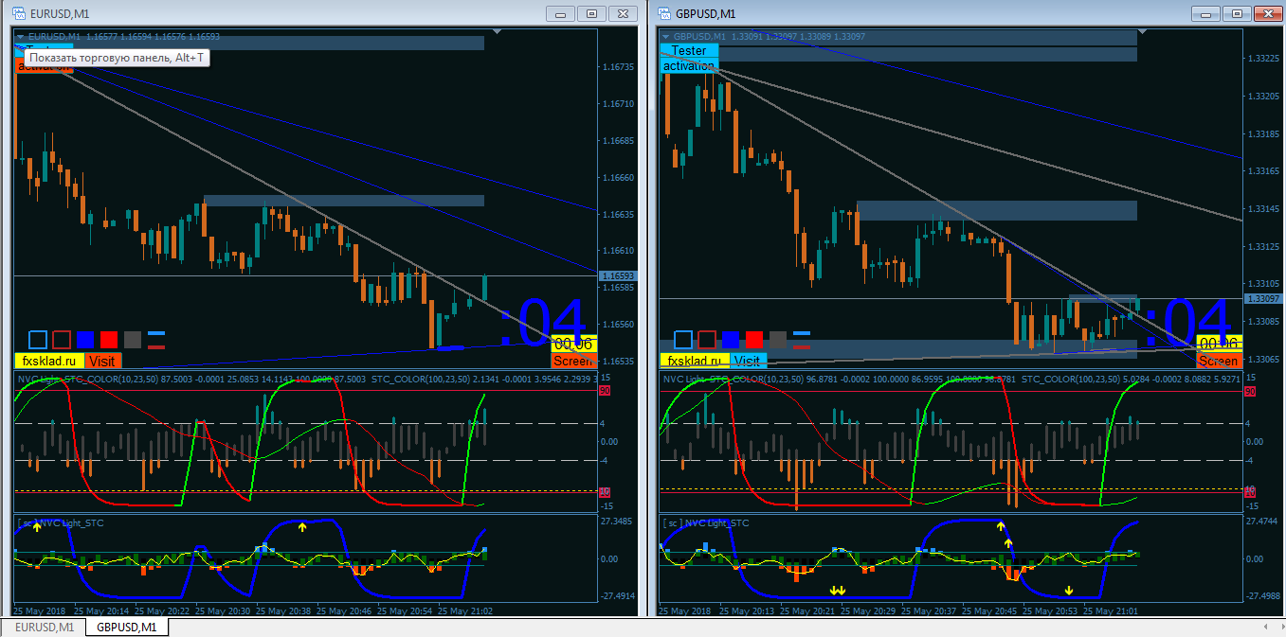The height and width of the screenshot is (637, 1286).
Task: Click the Visit button on GBPUSD chart
Action: tap(747, 361)
